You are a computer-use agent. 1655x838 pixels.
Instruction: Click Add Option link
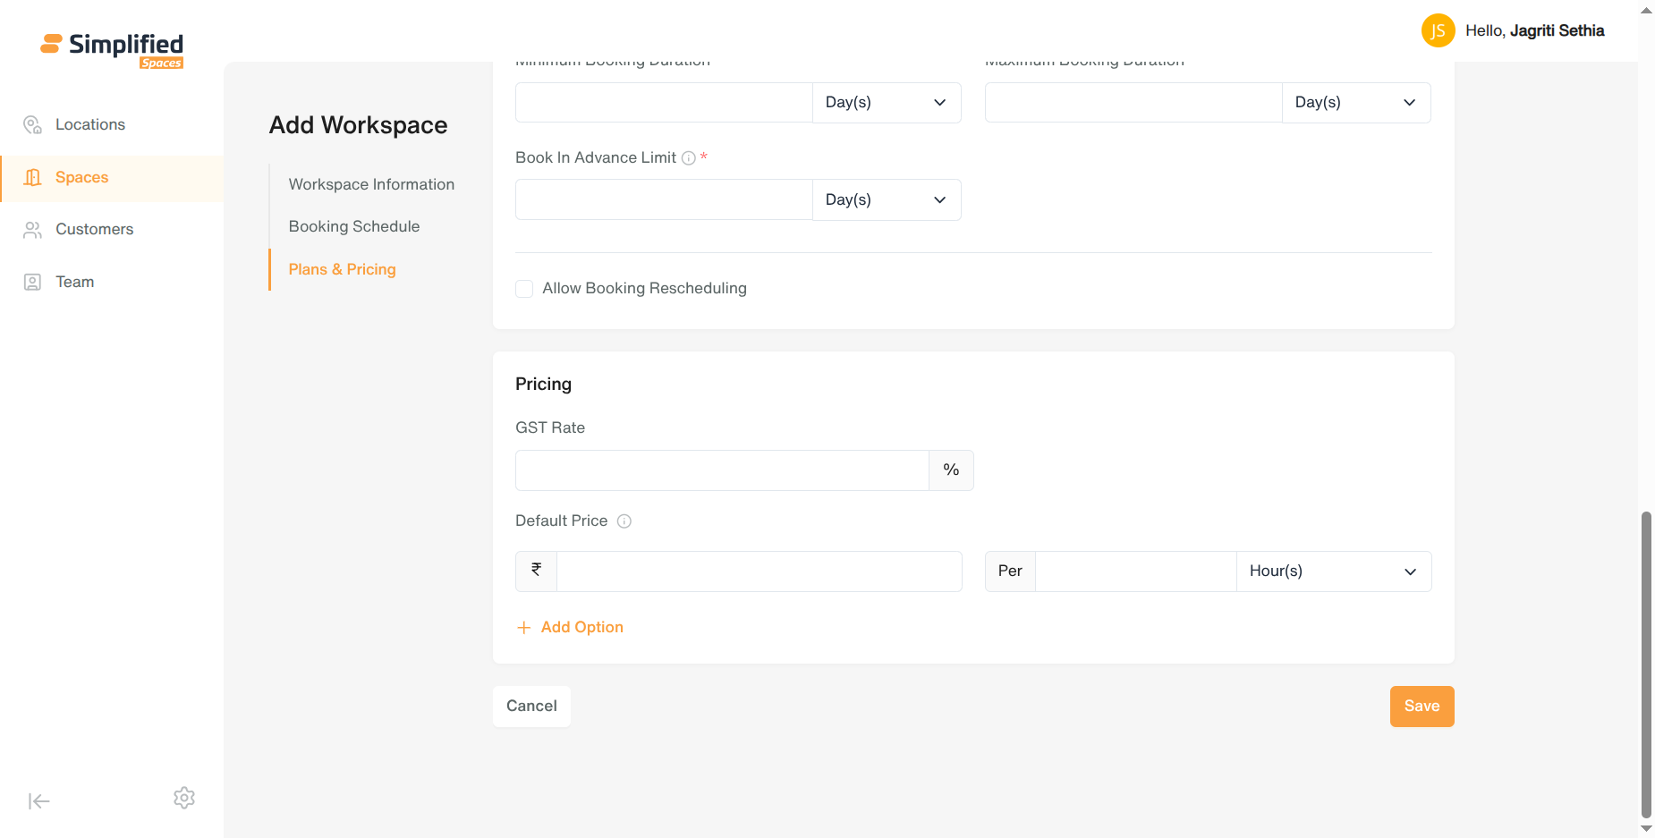click(x=570, y=628)
